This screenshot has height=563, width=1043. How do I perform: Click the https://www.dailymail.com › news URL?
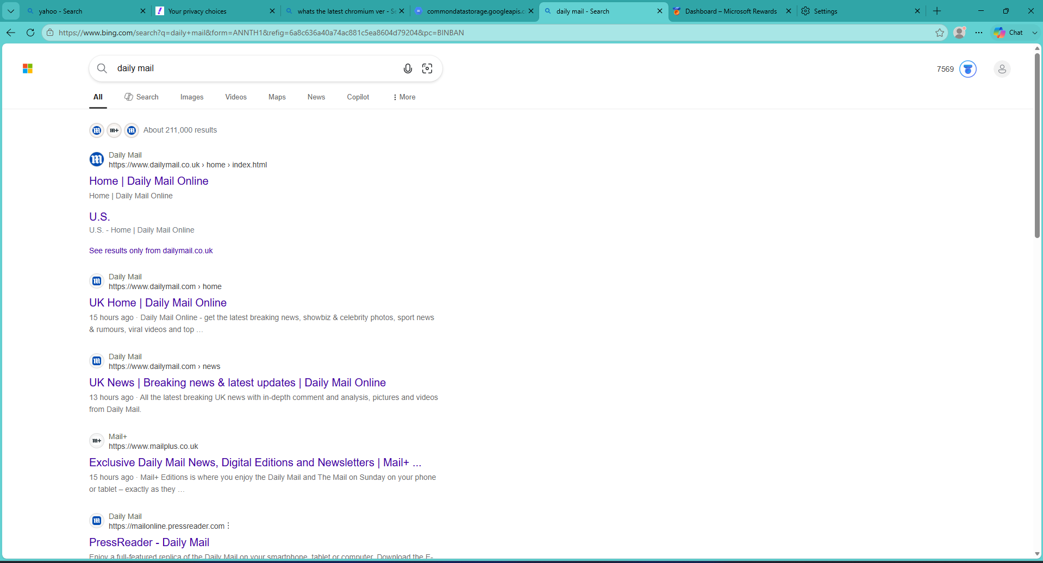coord(164,366)
